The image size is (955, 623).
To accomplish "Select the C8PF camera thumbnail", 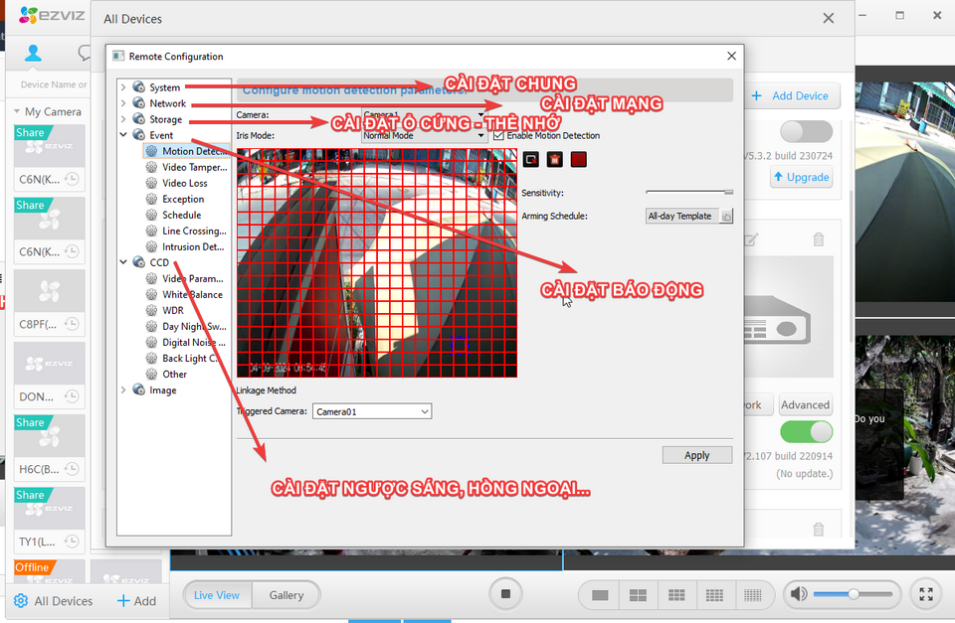I will click(50, 291).
